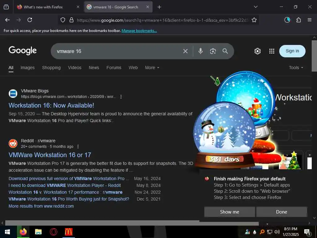The image size is (317, 238).
Task: Open 'I need to download VMWARE Workstation Player' link
Action: tap(64, 185)
